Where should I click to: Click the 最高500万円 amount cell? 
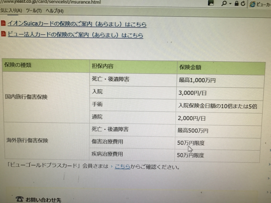(x=218, y=131)
